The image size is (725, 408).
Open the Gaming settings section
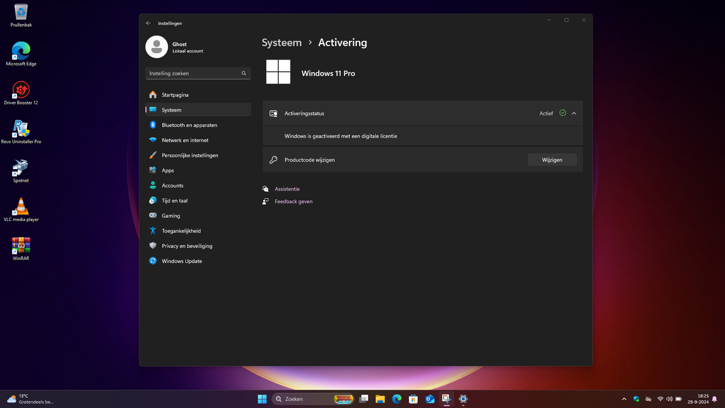[x=198, y=216]
